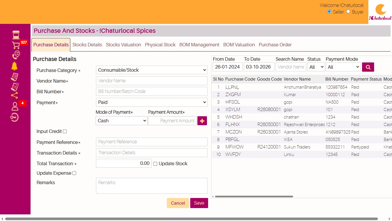Click the key reset password icon
This screenshot has width=392, height=221.
tap(14, 117)
